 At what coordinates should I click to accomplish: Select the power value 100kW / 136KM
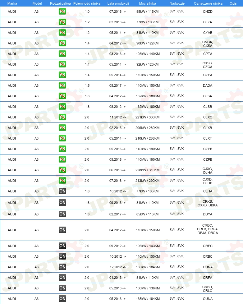coord(148,288)
